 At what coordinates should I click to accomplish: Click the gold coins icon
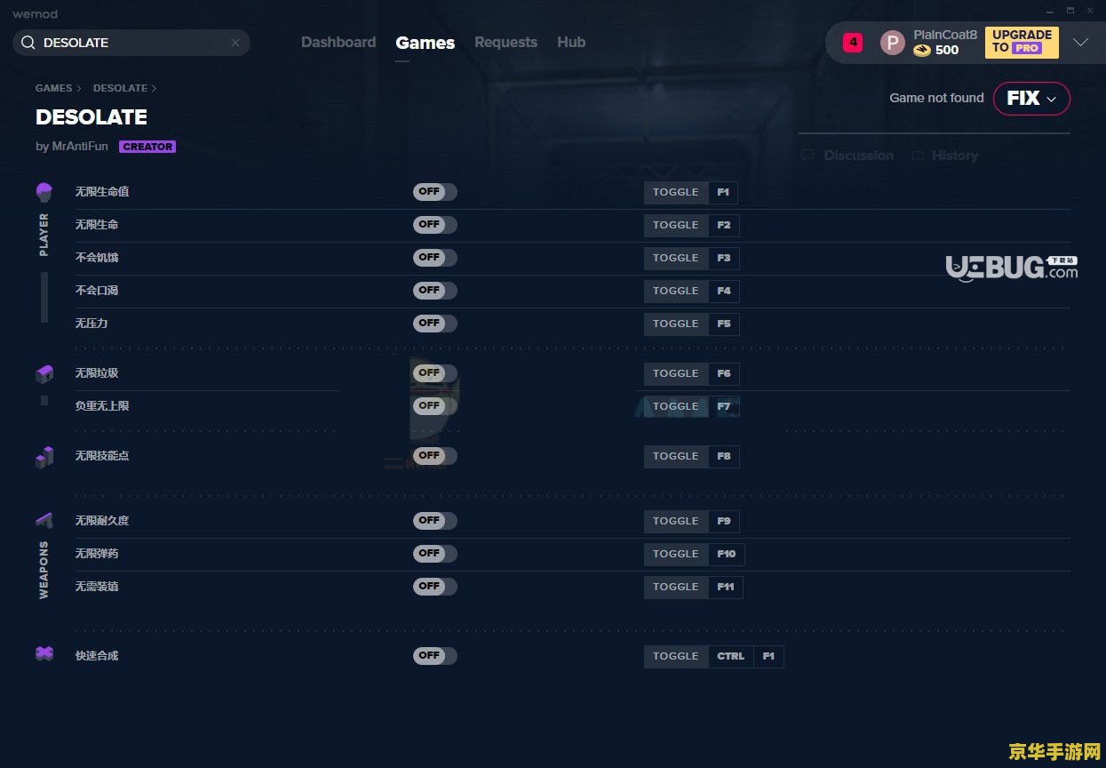coord(922,51)
